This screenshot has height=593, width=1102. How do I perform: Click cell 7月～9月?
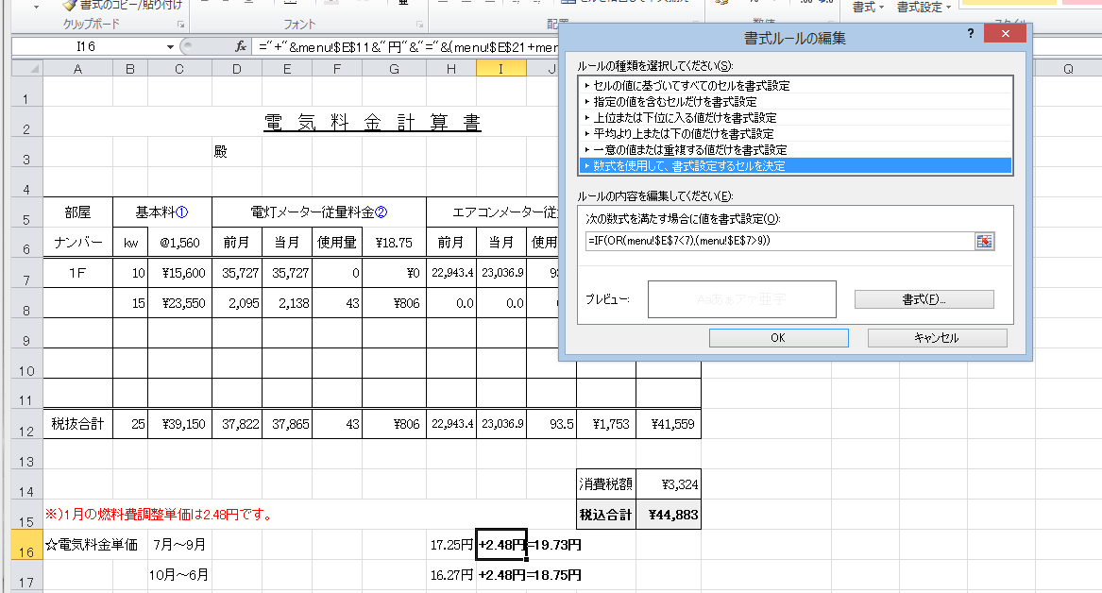[x=179, y=545]
